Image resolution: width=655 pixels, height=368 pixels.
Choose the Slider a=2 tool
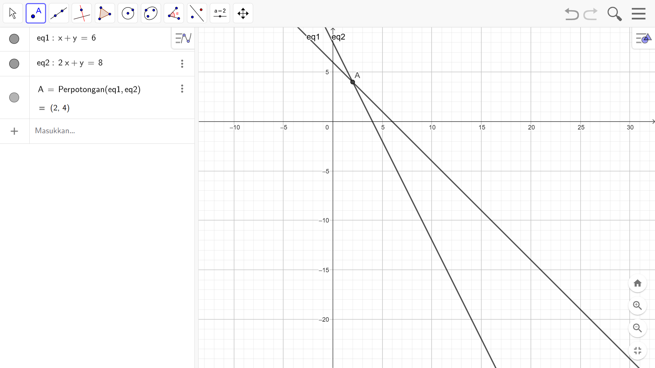(220, 14)
